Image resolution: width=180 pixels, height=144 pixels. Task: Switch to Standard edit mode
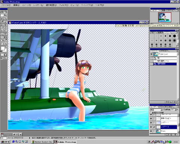(2, 55)
